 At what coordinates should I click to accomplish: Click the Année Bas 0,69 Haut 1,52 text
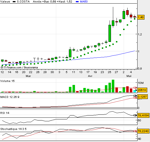pos(53,2)
